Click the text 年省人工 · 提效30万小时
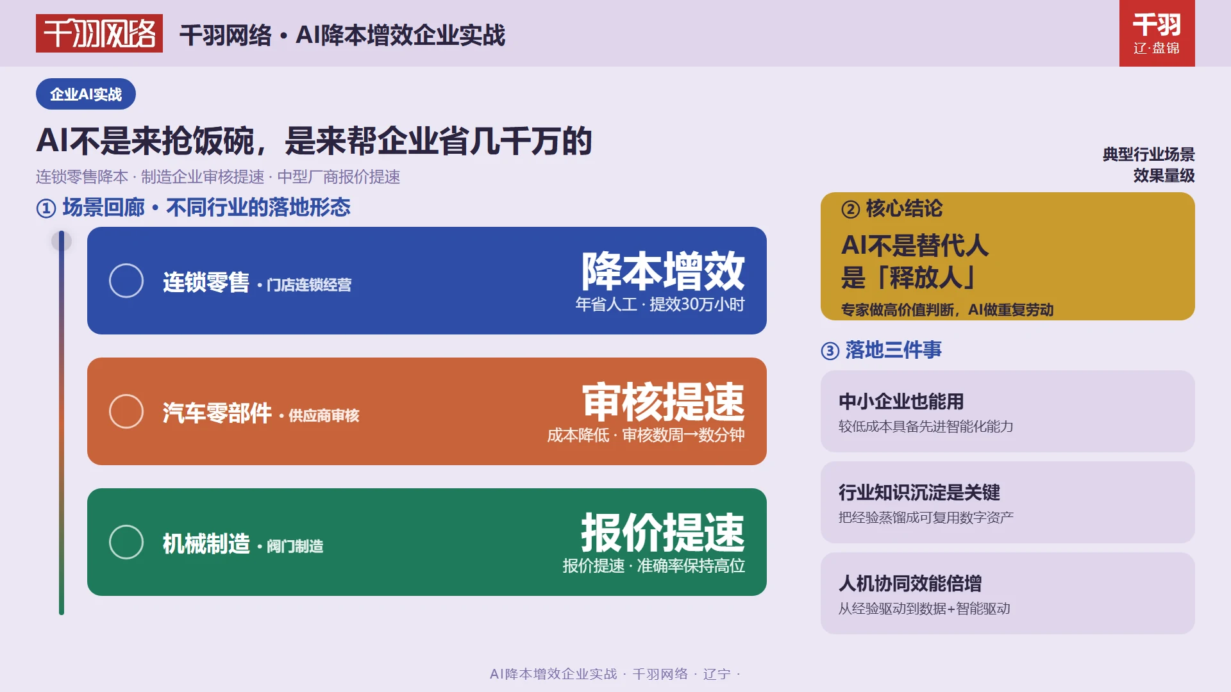This screenshot has height=692, width=1231. [x=660, y=304]
